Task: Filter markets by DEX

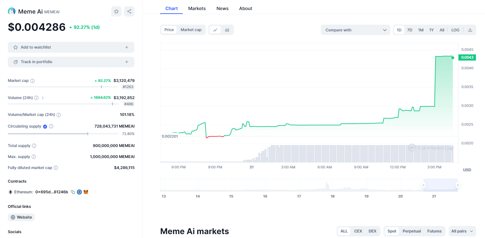Action: (373, 231)
